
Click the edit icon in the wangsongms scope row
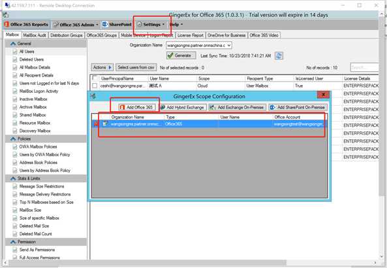coord(105,124)
